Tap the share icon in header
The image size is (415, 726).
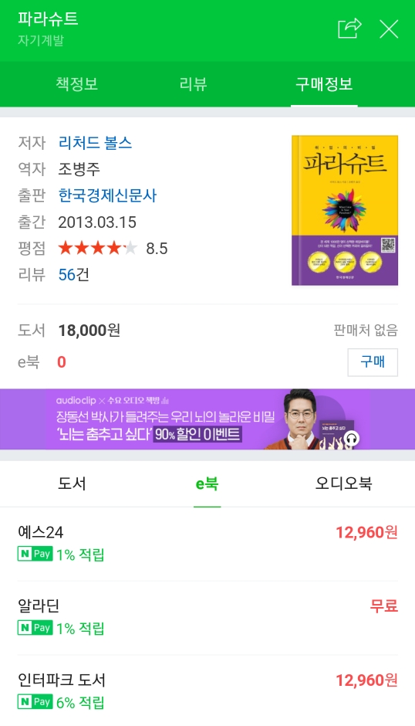point(349,29)
